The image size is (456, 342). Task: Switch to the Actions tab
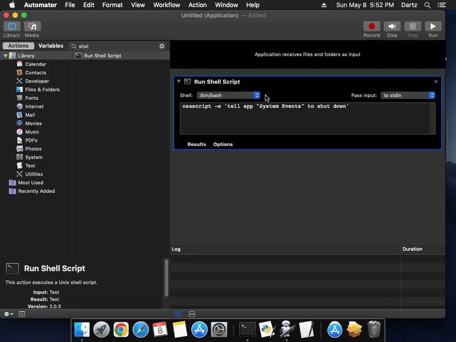click(18, 46)
